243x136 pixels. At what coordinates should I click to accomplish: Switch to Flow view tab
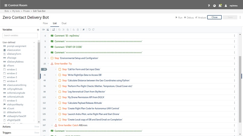(45, 23)
